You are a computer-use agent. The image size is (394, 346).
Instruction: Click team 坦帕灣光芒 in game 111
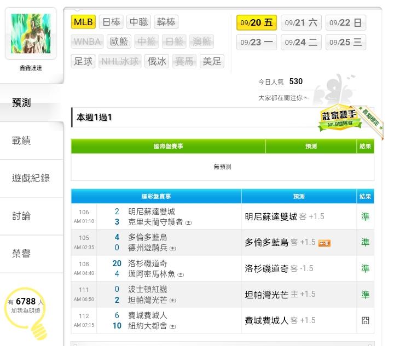click(x=148, y=300)
